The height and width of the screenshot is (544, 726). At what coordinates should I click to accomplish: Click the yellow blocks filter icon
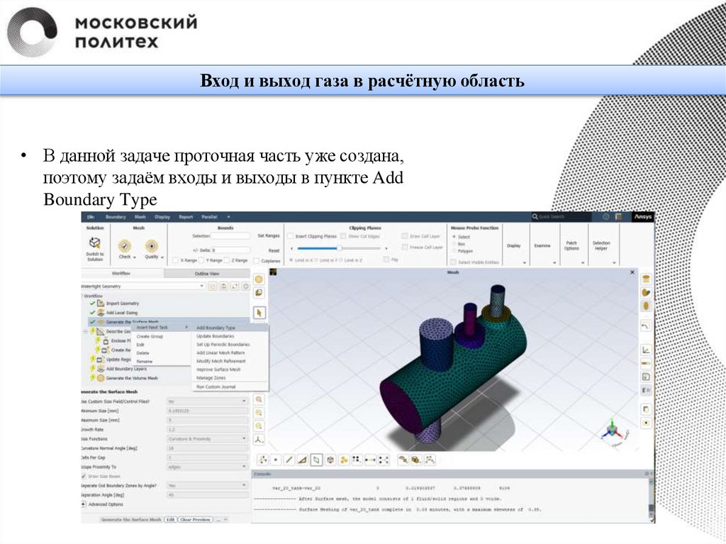pyautogui.click(x=344, y=460)
